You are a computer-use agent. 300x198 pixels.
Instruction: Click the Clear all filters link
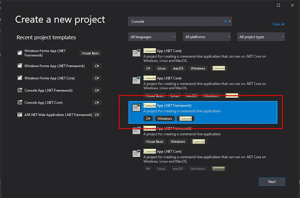pos(278,24)
